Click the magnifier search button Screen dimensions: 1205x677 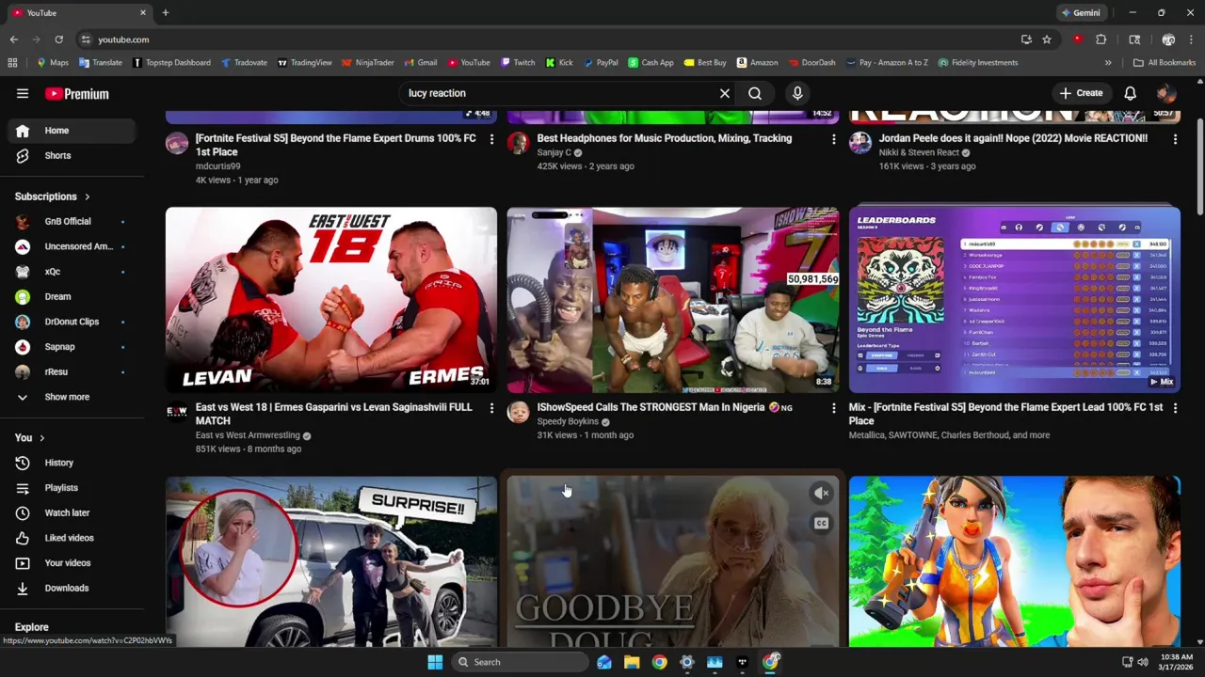[755, 93]
